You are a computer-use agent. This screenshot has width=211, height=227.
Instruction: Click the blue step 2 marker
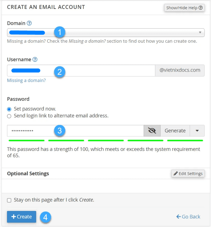click(59, 72)
